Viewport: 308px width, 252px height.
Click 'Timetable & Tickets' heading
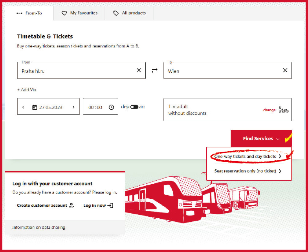click(x=45, y=36)
